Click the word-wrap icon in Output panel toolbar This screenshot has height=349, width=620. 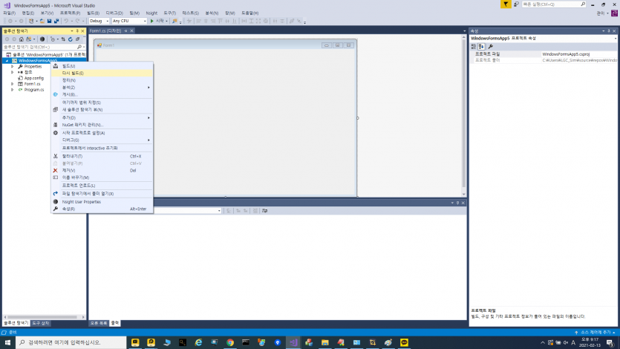click(264, 211)
